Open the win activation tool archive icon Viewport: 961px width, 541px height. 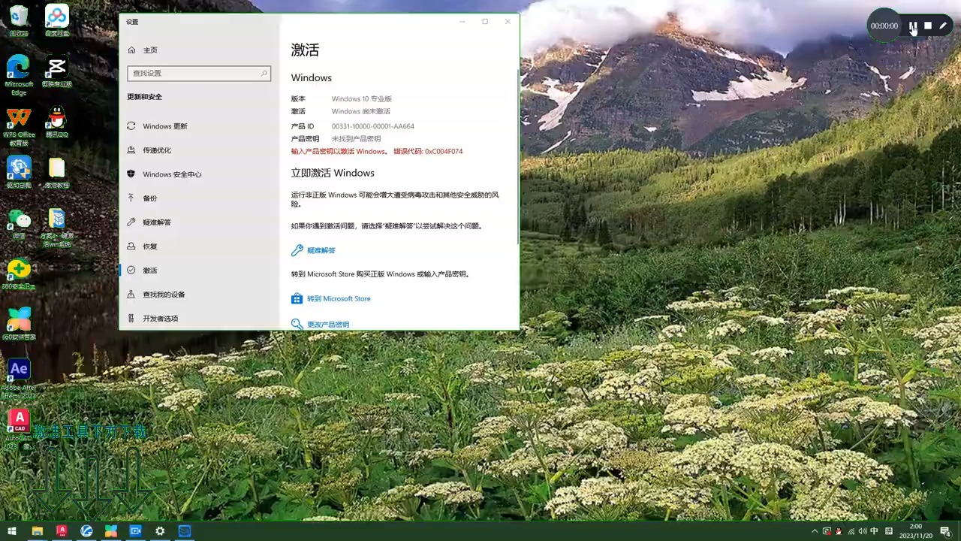point(56,228)
